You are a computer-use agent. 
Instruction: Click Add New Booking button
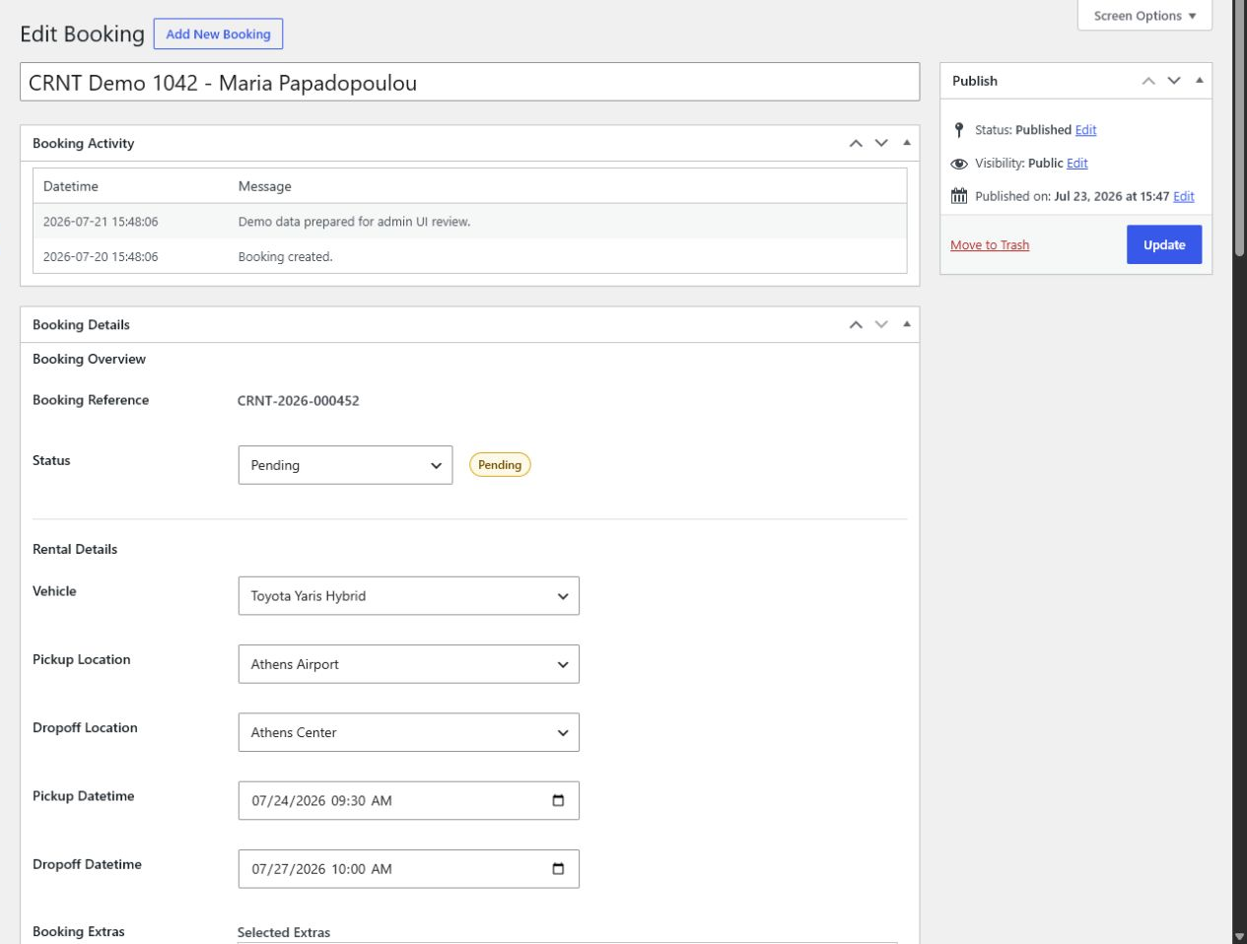point(218,34)
